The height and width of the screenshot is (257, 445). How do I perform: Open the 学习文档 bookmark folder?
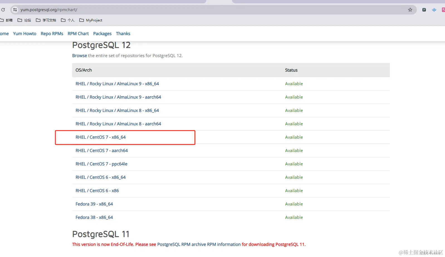(46, 20)
